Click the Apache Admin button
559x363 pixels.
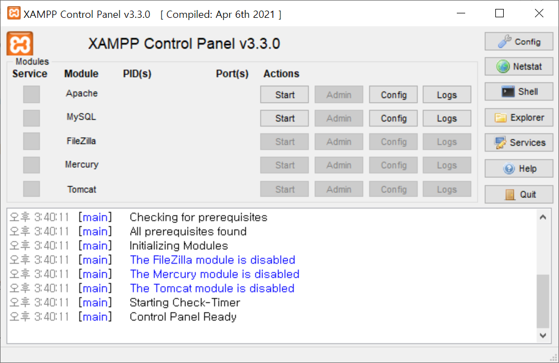338,95
